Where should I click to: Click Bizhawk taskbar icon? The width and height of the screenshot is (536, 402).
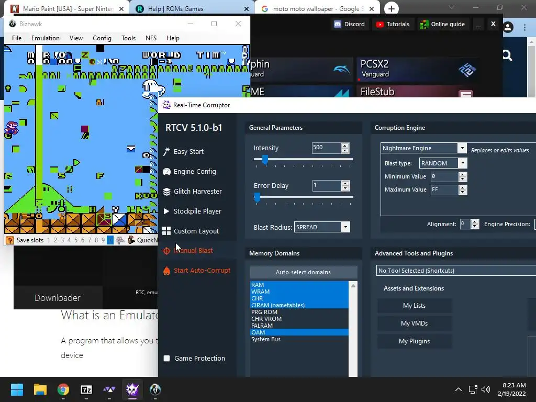(155, 389)
